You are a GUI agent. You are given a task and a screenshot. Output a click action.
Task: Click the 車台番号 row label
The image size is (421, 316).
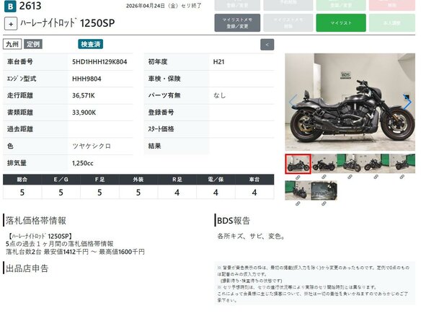(20, 62)
